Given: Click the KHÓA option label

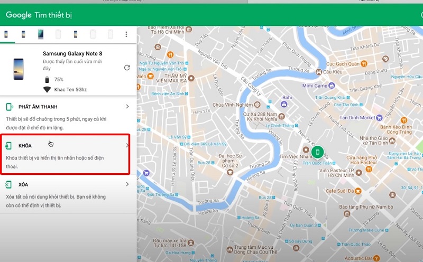Looking at the screenshot, I should point(25,146).
